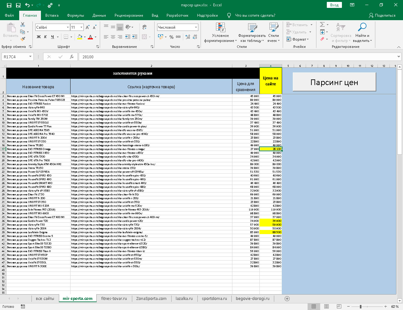Open the Числовой number format dropdown

tap(196, 27)
